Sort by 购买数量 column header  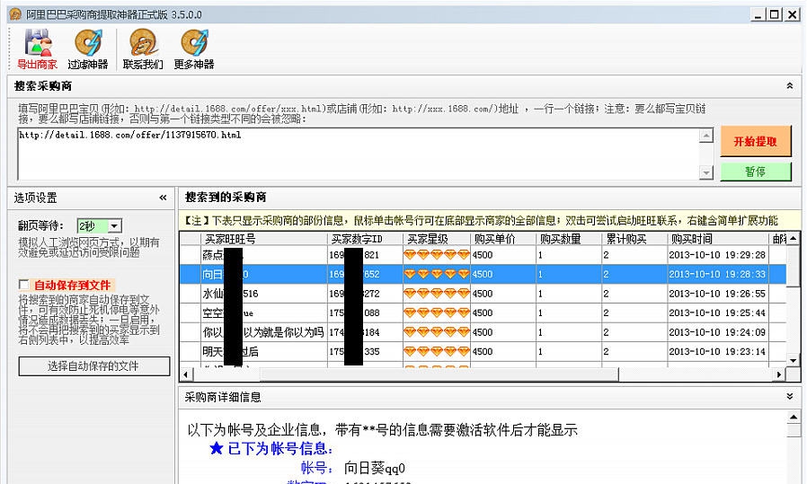click(x=569, y=239)
